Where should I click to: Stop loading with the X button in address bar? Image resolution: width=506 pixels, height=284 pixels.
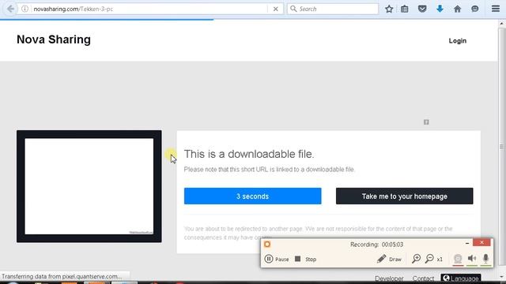(x=275, y=9)
